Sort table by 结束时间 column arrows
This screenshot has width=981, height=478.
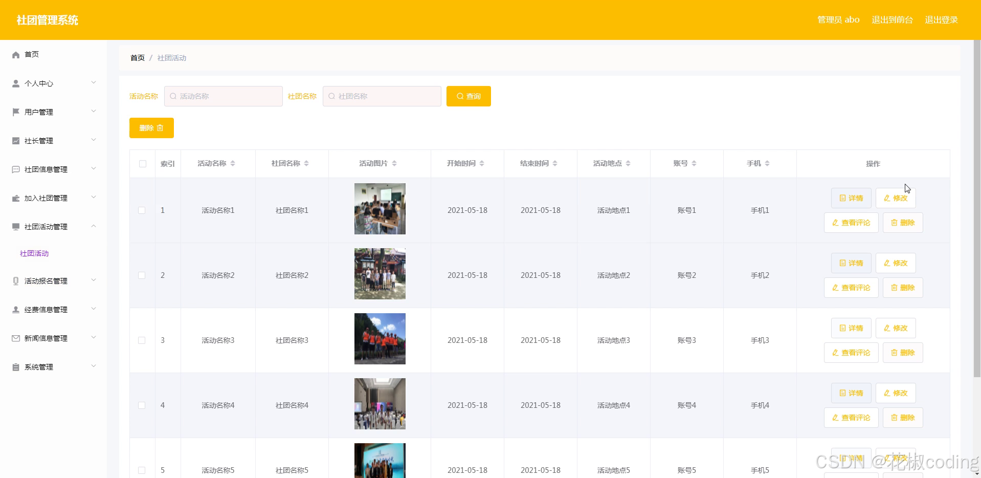coord(555,163)
